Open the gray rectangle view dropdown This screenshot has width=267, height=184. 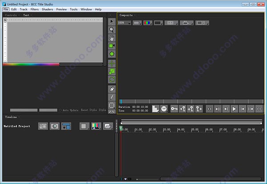tap(137, 23)
